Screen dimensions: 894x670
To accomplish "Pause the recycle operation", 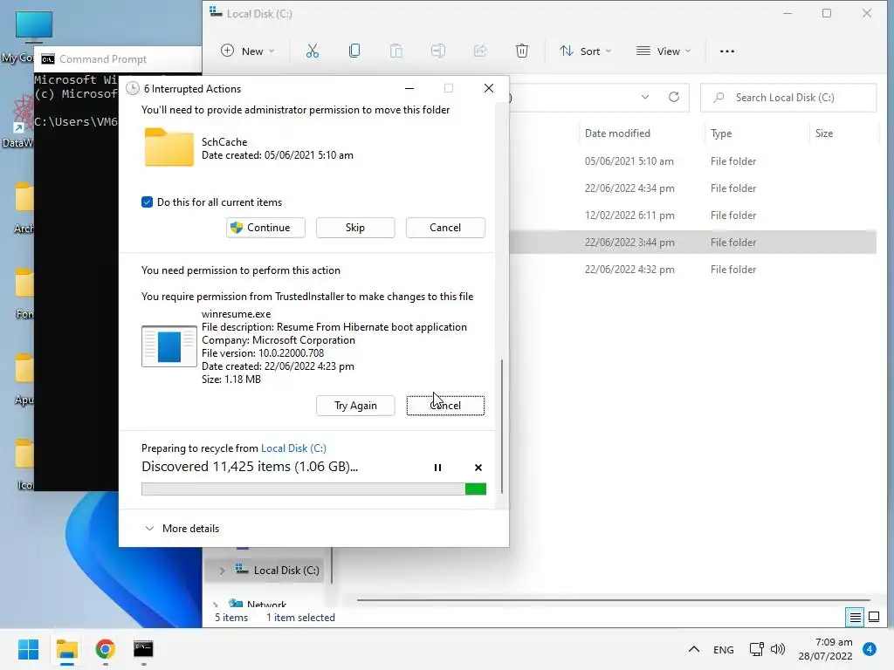I will [438, 468].
